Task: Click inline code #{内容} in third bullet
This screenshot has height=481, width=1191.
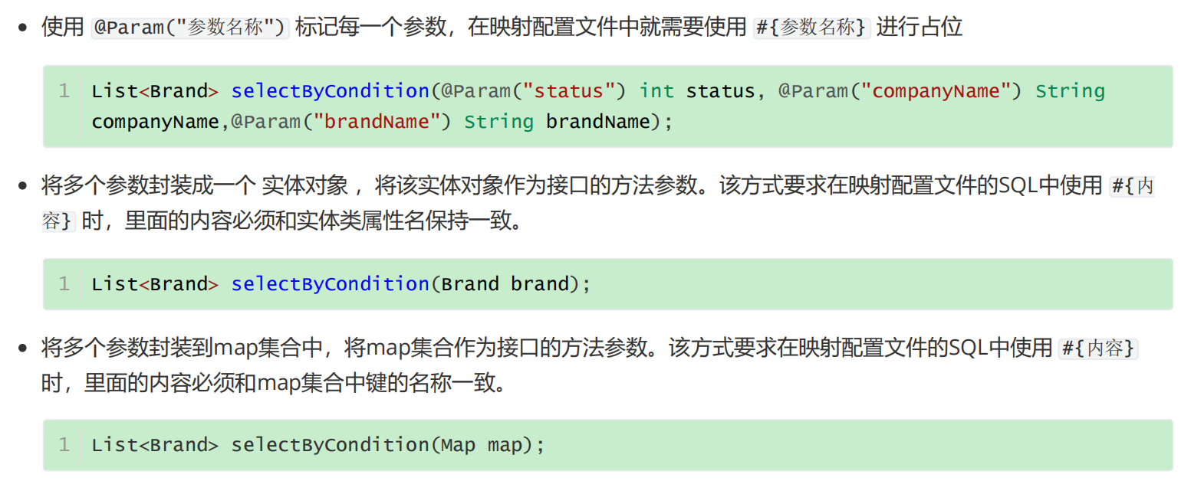Action: tap(1098, 348)
